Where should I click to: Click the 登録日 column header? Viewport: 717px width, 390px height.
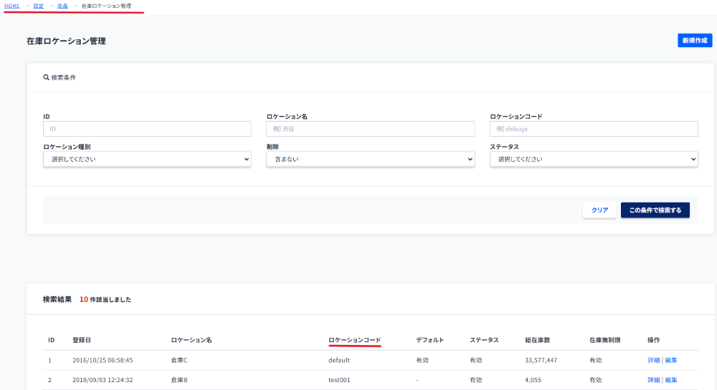82,339
